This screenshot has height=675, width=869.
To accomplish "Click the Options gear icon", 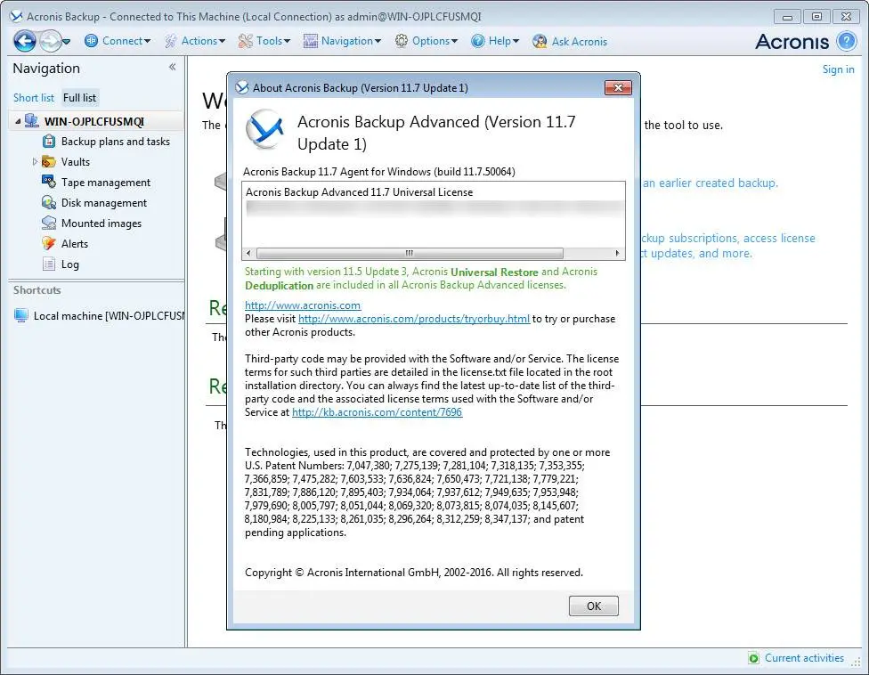I will tap(402, 41).
